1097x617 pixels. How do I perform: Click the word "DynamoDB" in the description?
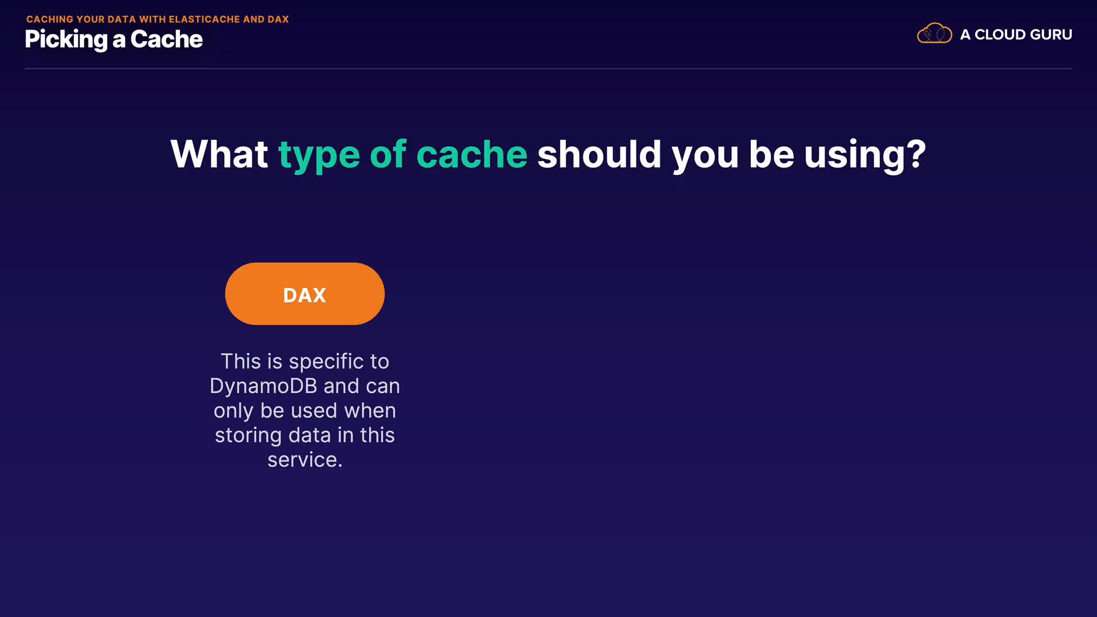(x=263, y=386)
